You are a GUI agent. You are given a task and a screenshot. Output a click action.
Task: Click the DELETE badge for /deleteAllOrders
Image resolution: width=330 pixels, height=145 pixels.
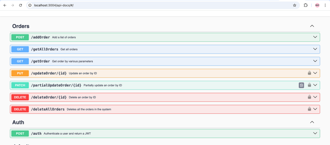click(20, 109)
